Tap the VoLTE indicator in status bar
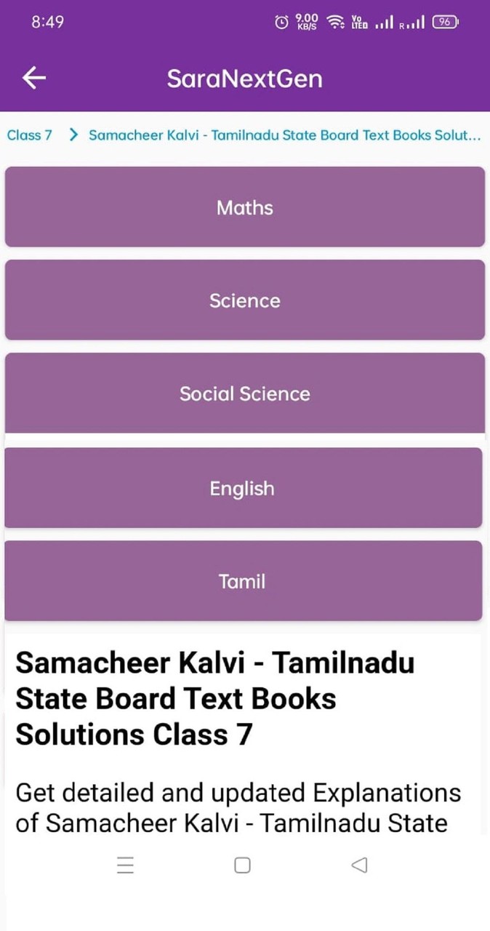This screenshot has width=490, height=931. coord(358,21)
